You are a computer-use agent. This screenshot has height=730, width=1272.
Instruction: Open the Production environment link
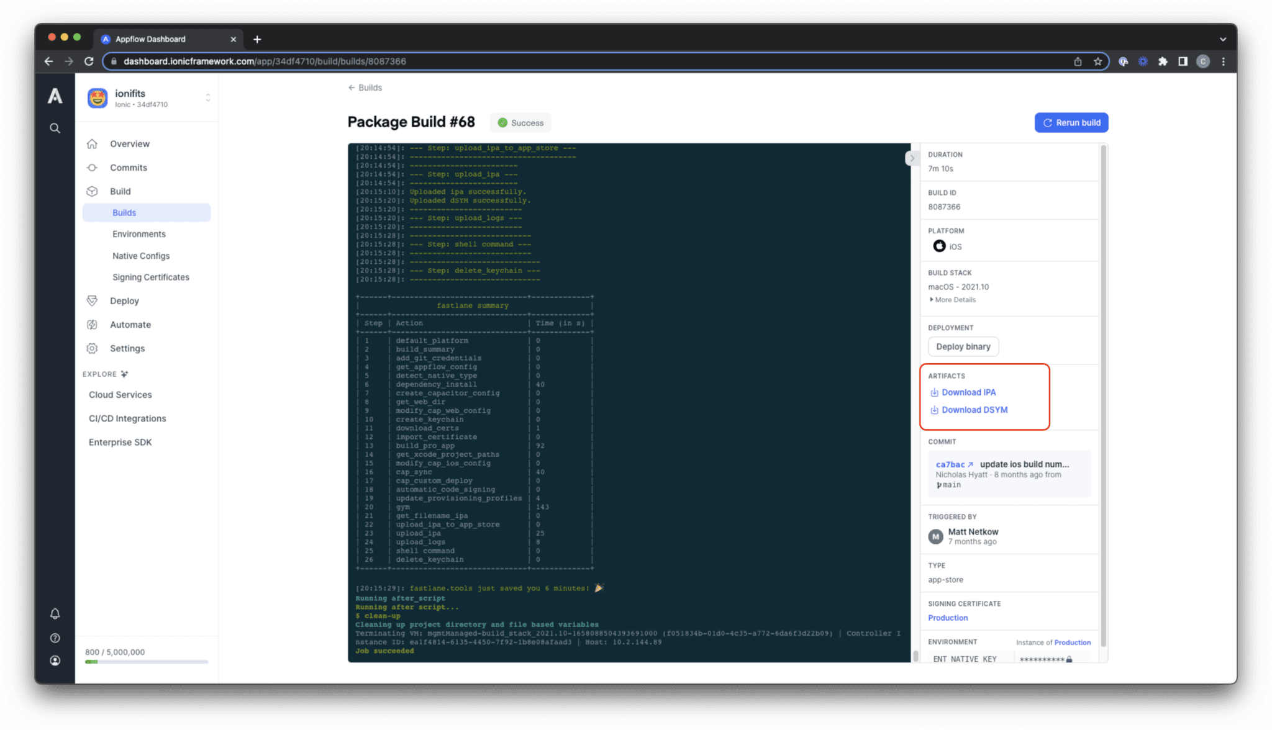pos(1073,642)
